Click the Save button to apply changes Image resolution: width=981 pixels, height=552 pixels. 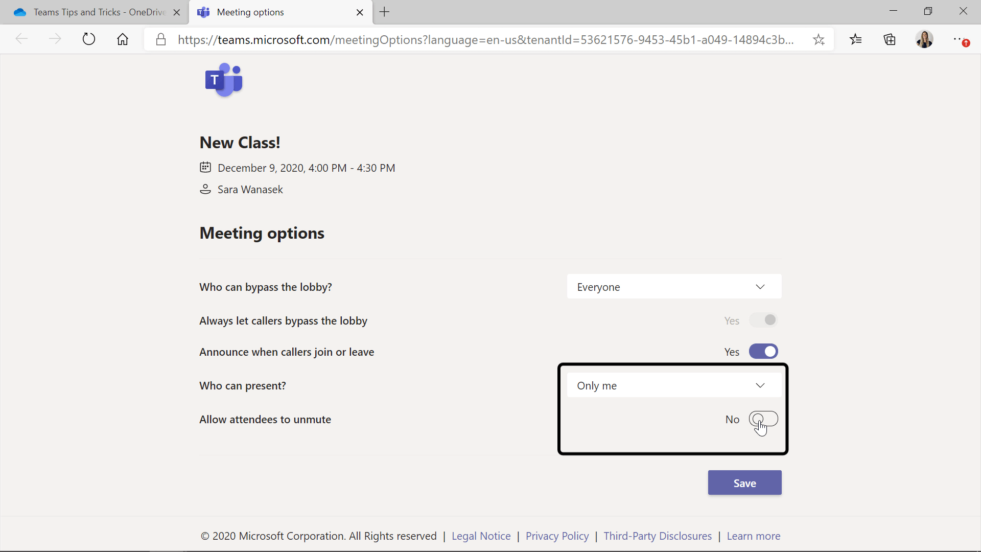(x=744, y=482)
